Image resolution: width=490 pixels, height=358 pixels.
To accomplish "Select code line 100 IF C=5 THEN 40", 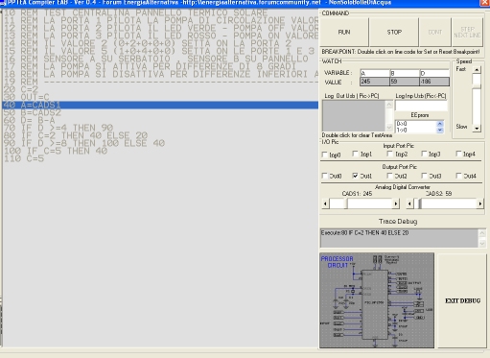I will (x=160, y=151).
